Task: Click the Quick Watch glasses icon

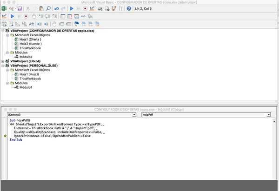Action: 83,16
